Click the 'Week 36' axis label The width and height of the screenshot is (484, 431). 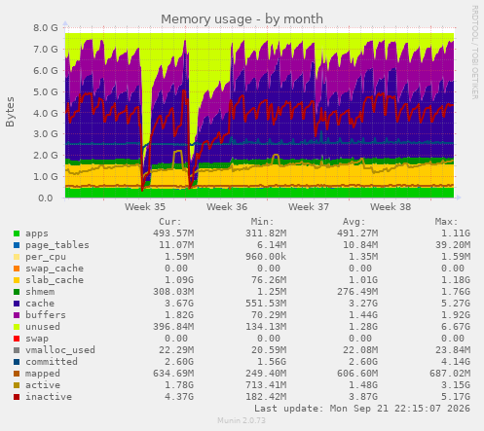[x=227, y=207]
